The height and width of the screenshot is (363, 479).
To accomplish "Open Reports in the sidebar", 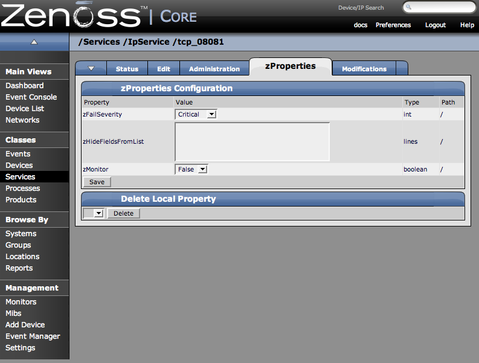I will click(19, 268).
